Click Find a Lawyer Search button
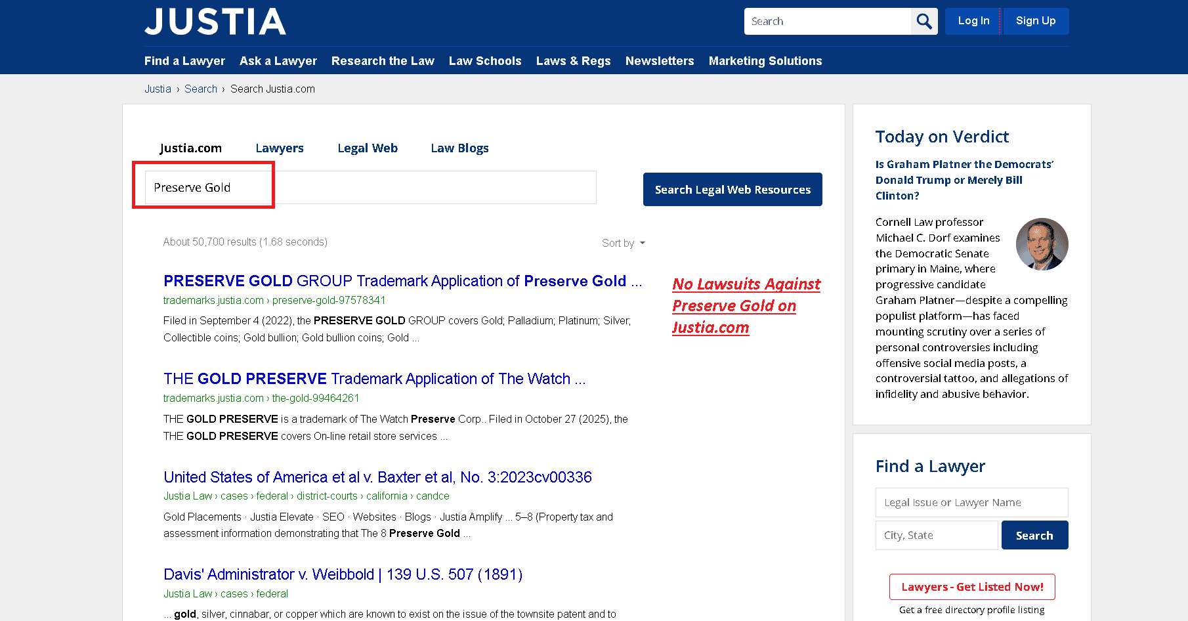Image resolution: width=1188 pixels, height=621 pixels. tap(1034, 535)
